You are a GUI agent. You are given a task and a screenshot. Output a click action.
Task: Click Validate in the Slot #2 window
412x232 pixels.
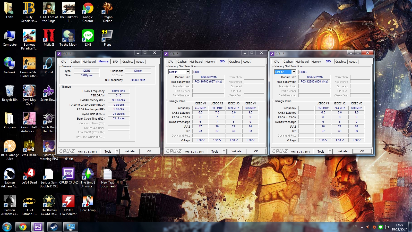(x=342, y=151)
